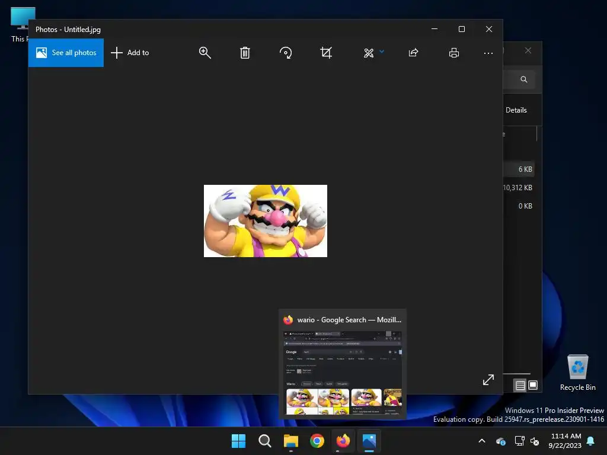Open File Explorer from the taskbar
Image resolution: width=607 pixels, height=455 pixels.
coord(290,441)
